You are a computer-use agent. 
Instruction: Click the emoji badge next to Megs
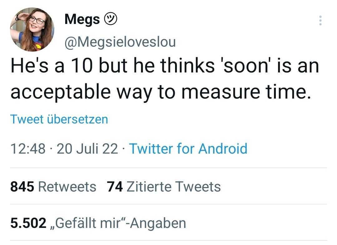coord(111,20)
